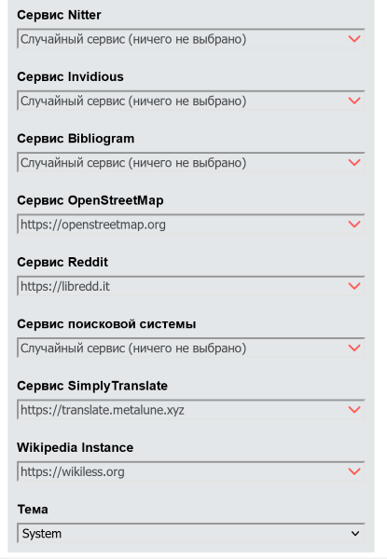Open the Сервис Nitter dropdown field
387x559 pixels.
pyautogui.click(x=191, y=38)
